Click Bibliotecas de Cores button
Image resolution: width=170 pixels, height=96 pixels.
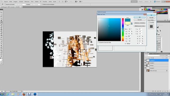(x=140, y=26)
